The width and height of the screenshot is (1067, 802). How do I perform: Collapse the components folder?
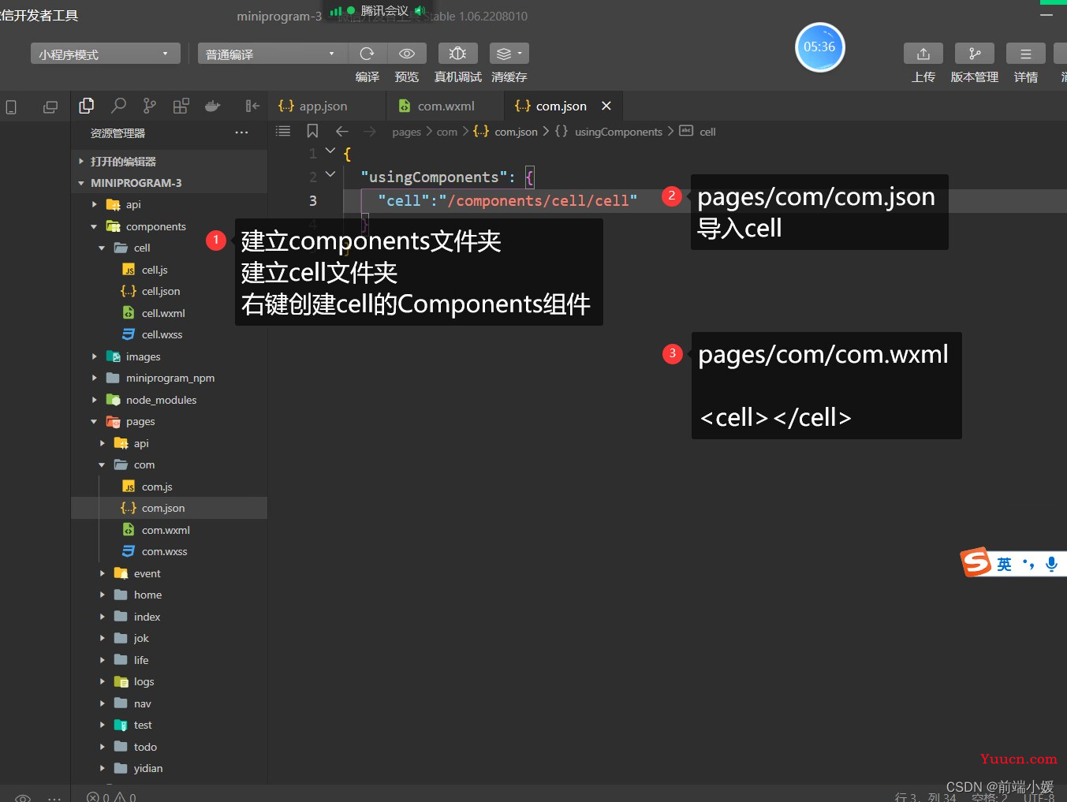coord(94,226)
